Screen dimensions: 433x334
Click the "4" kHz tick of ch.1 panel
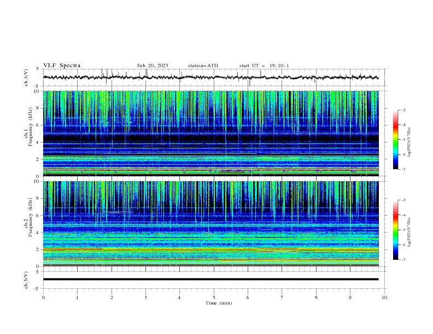pos(38,142)
